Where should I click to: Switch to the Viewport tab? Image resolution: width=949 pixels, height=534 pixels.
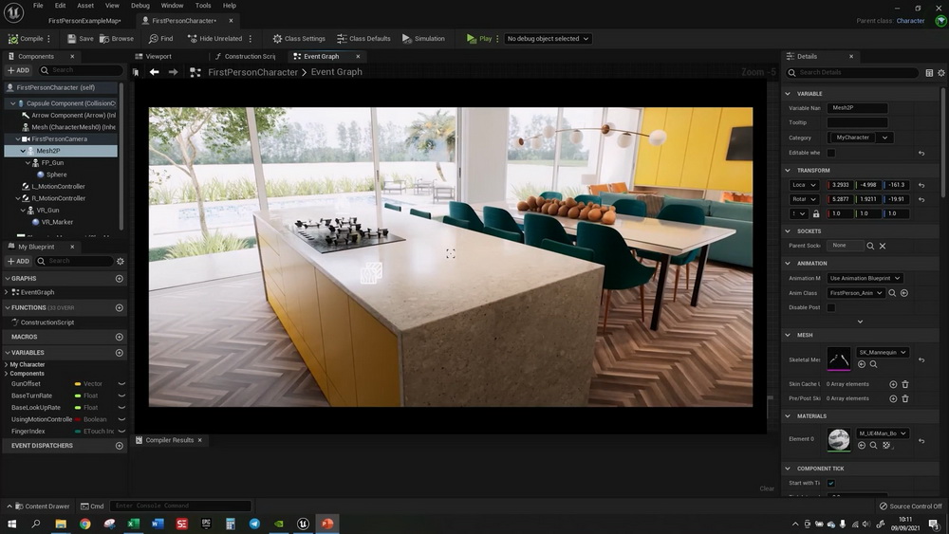153,56
